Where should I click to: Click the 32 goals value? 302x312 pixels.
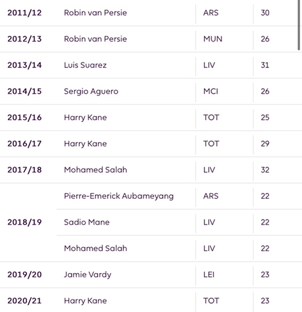265,170
